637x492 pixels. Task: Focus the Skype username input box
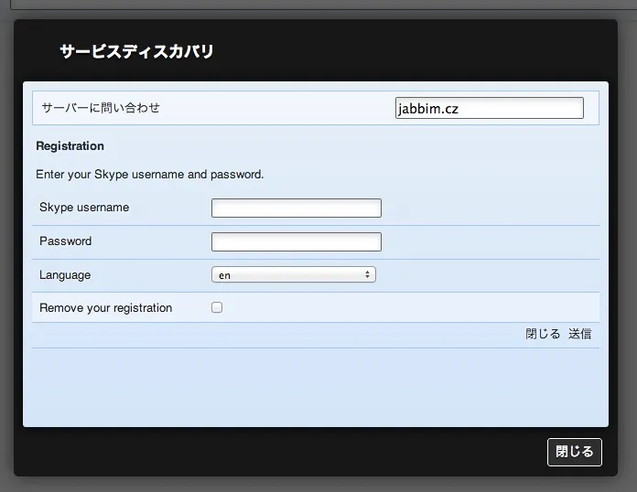(x=296, y=209)
